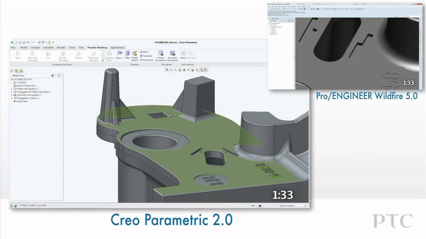
Task: Click the Remove tool
Action: [x=191, y=54]
